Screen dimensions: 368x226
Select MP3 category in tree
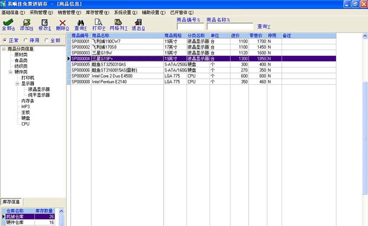click(x=26, y=106)
